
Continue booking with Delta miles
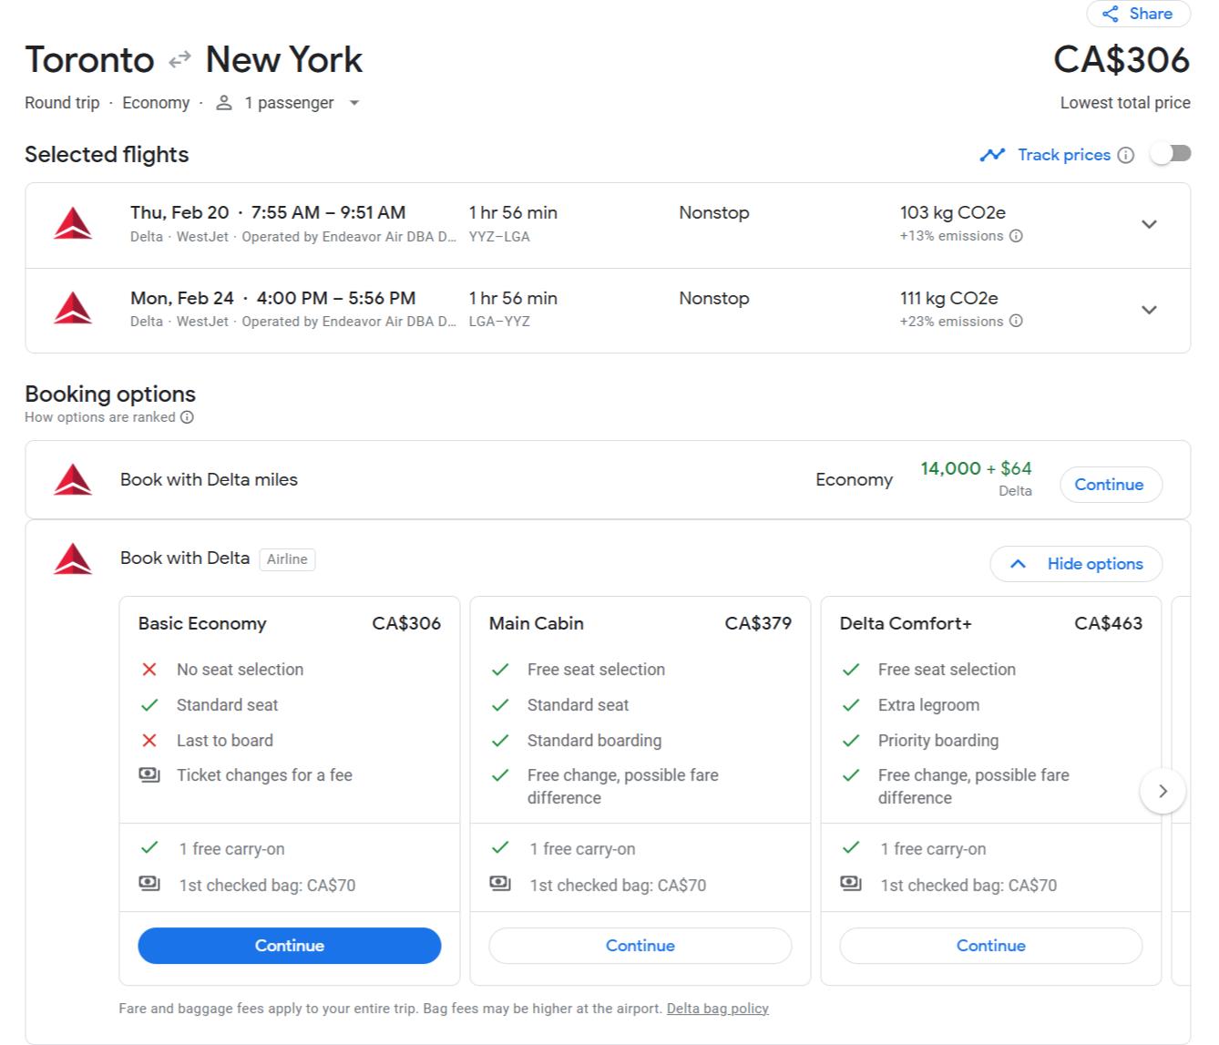pyautogui.click(x=1110, y=485)
